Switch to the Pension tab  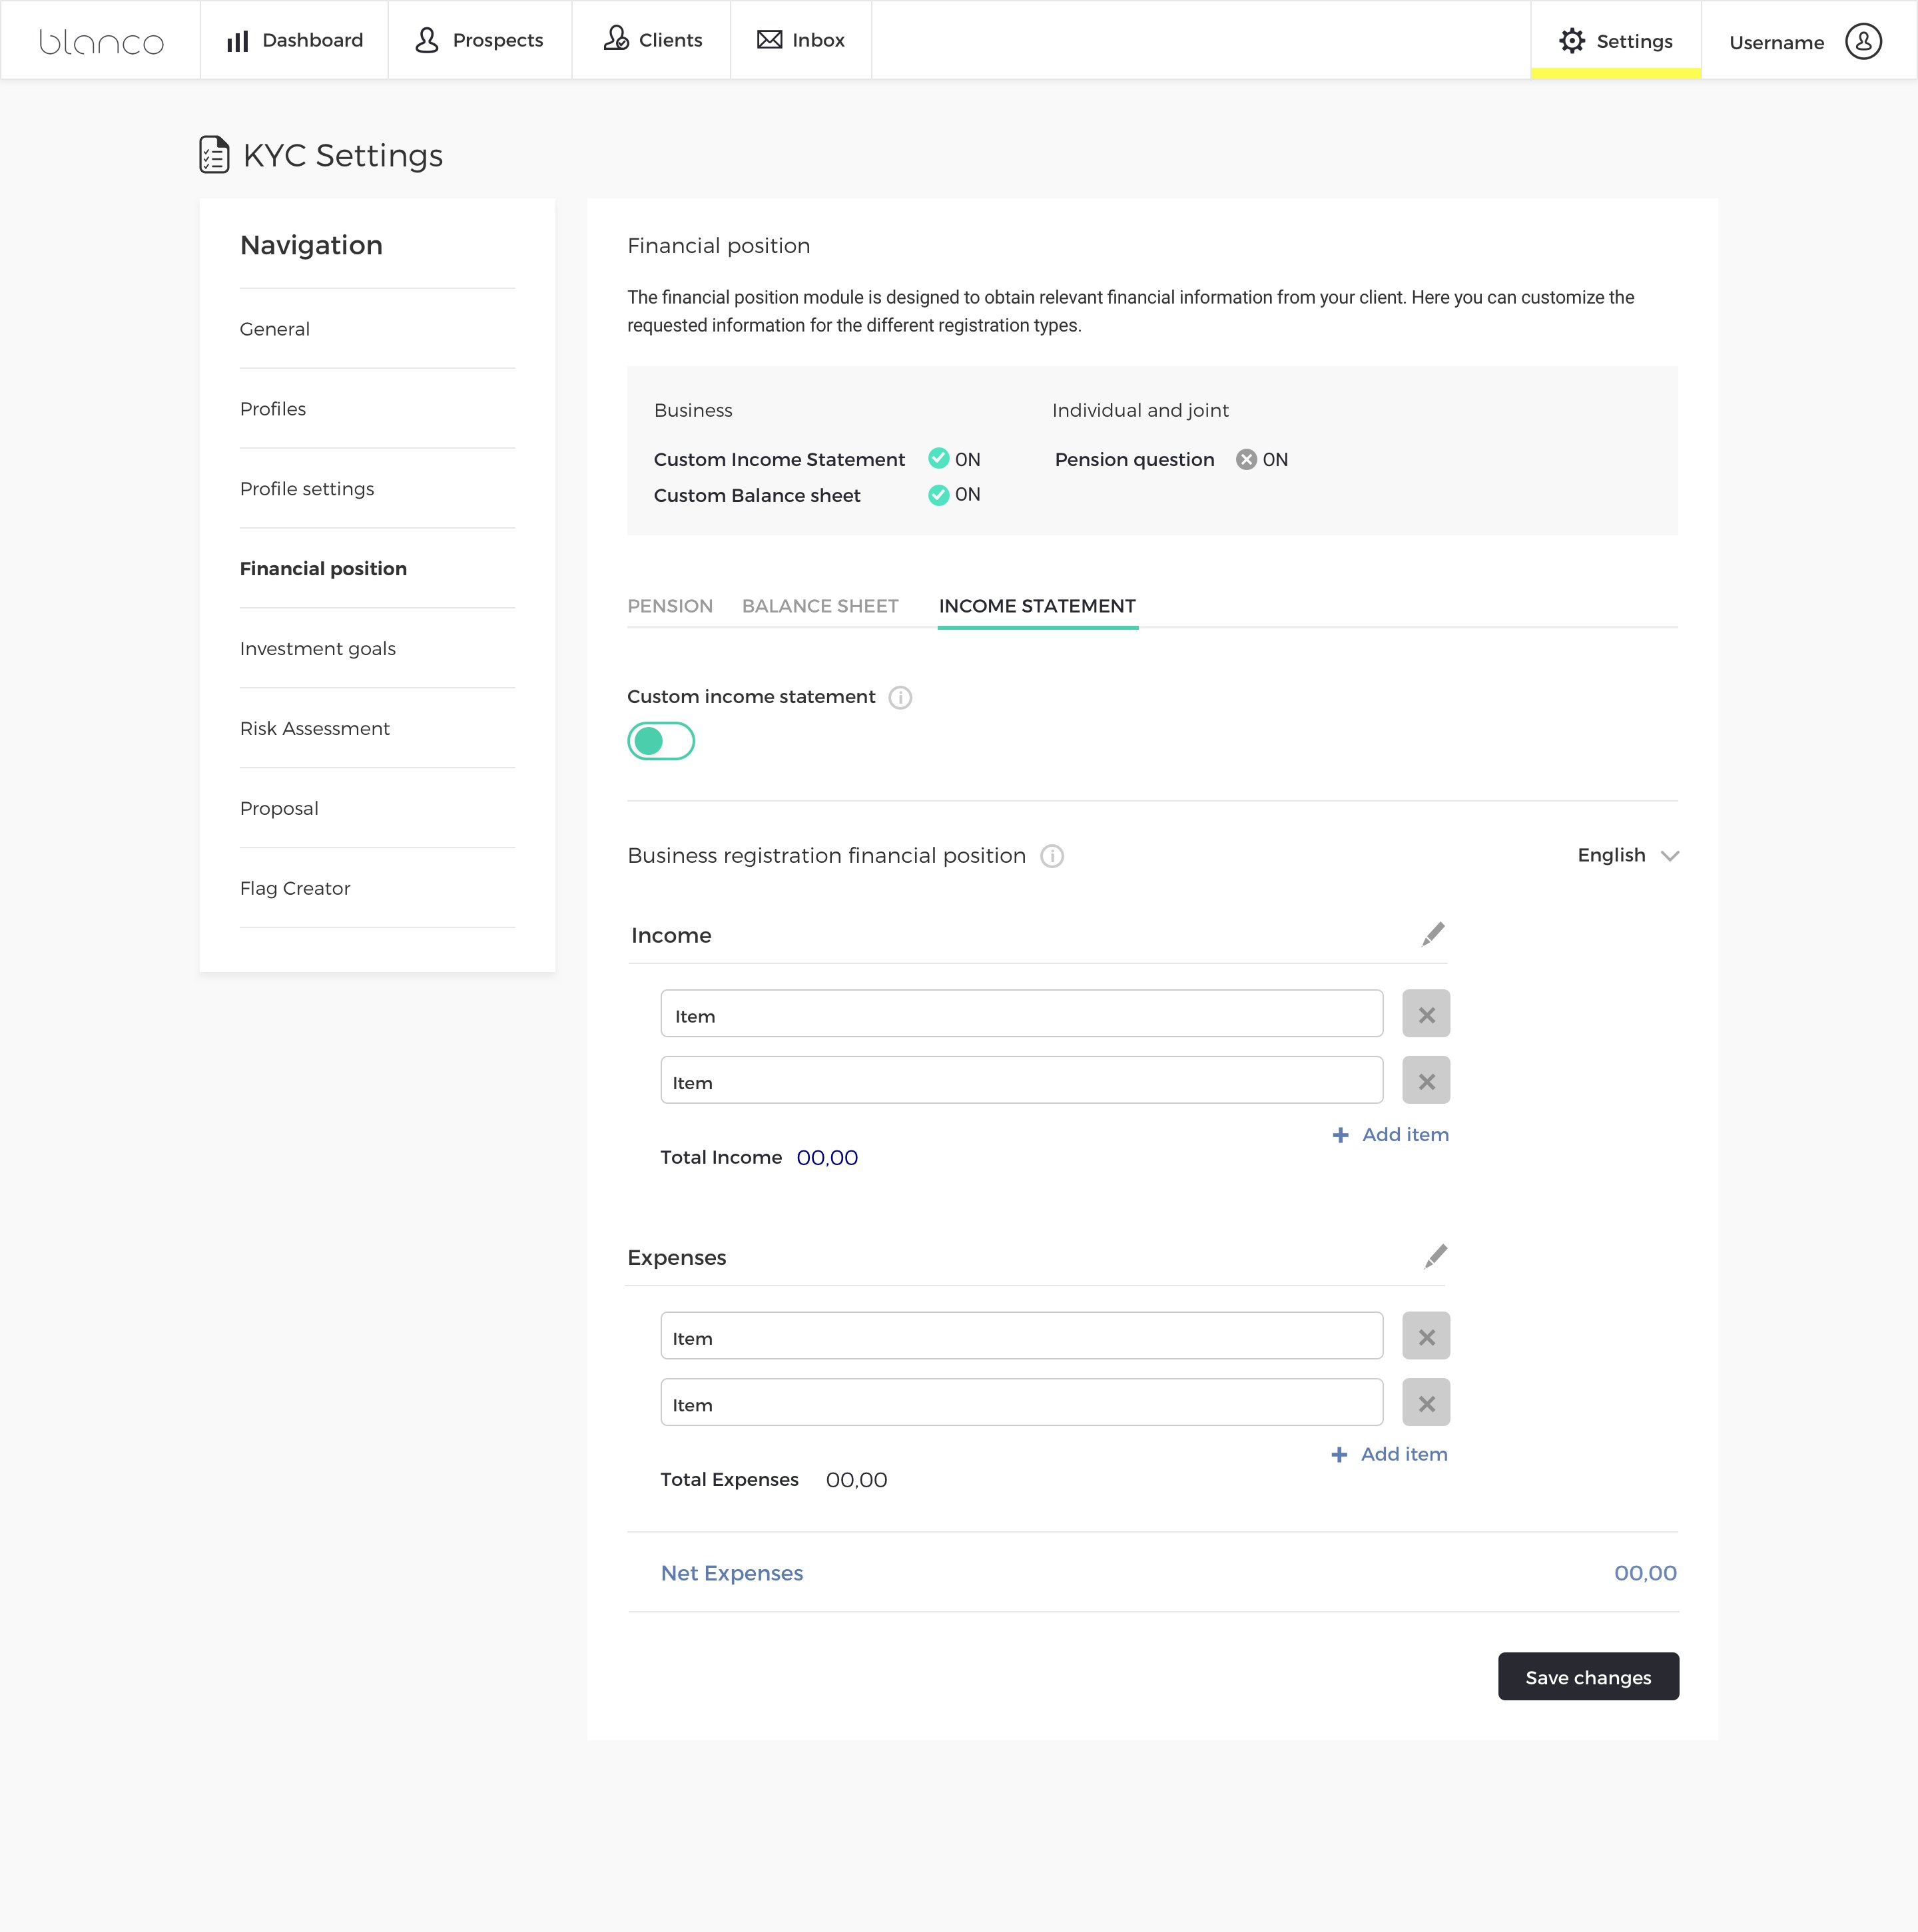669,606
